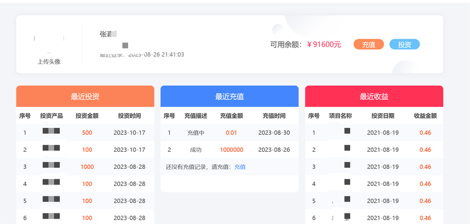Image resolution: width=470 pixels, height=224 pixels.
Task: Select the 最近收益 panel header
Action: 374,96
